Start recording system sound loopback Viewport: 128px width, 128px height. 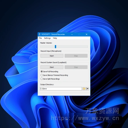click(x=52, y=67)
